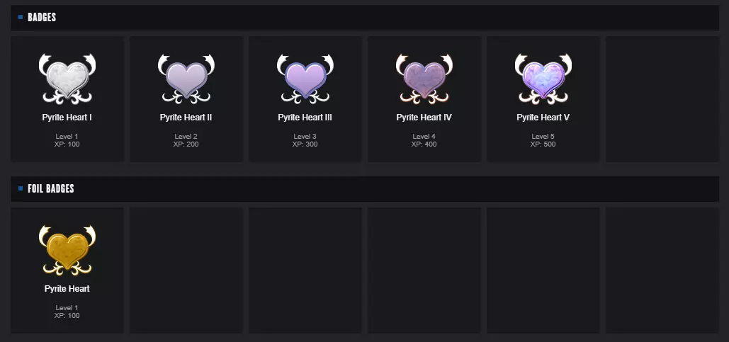Select the FOIL BADGES section header title
The height and width of the screenshot is (342, 729).
(51, 188)
